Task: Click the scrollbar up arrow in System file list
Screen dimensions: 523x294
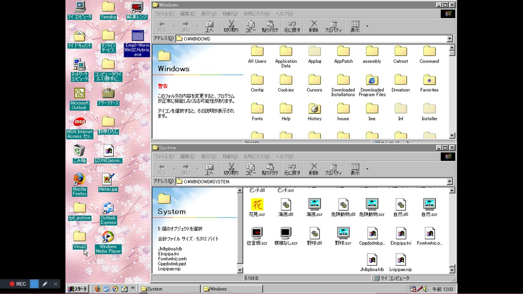Action: click(x=452, y=190)
